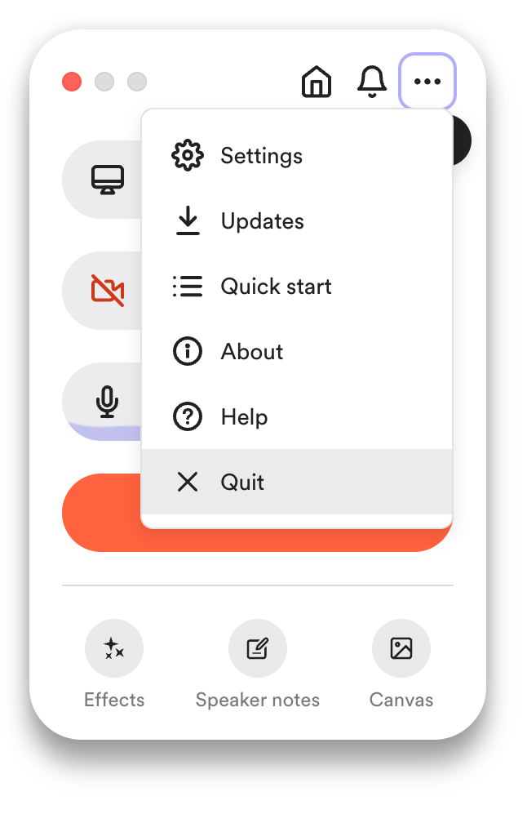Click the question mark Help icon
Screen dimensions: 527x823
pyautogui.click(x=187, y=416)
